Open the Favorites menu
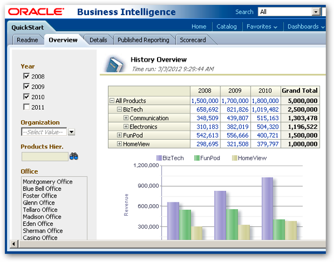Image resolution: width=334 pixels, height=262 pixels. (x=262, y=27)
